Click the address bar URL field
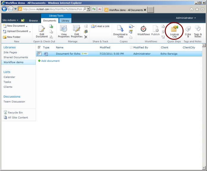This screenshot has width=207, height=171. (53, 9)
